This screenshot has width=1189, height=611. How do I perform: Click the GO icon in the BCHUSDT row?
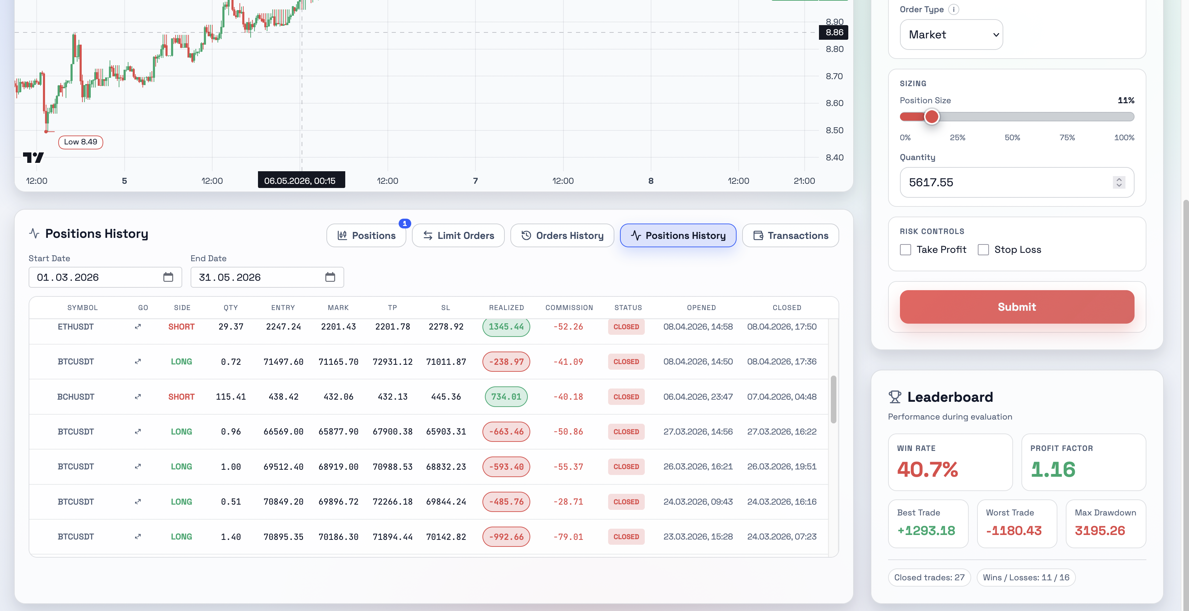(x=138, y=397)
